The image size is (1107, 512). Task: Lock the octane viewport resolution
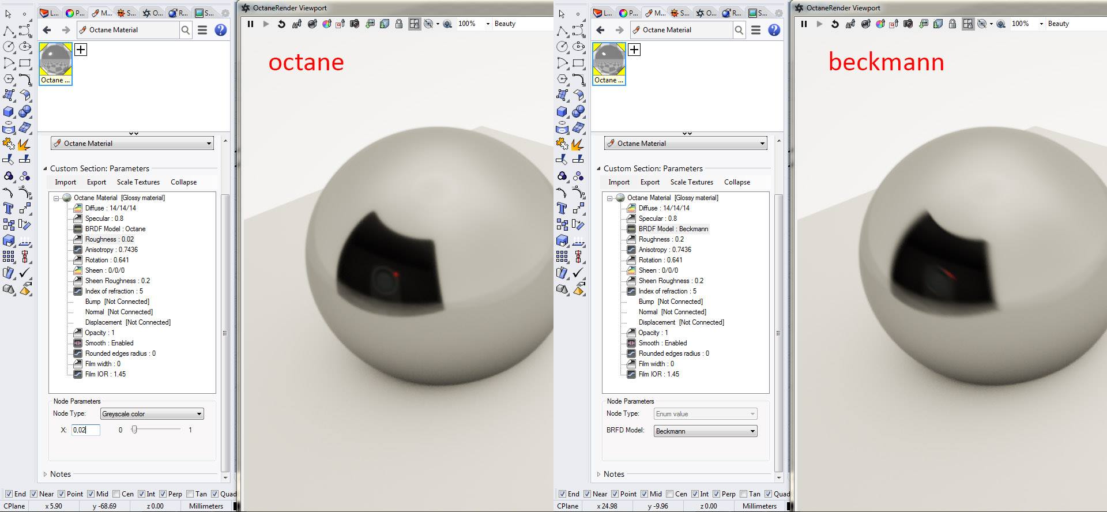[x=398, y=24]
